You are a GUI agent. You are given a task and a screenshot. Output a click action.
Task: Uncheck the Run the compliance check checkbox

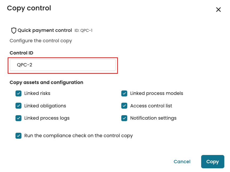coord(18,136)
